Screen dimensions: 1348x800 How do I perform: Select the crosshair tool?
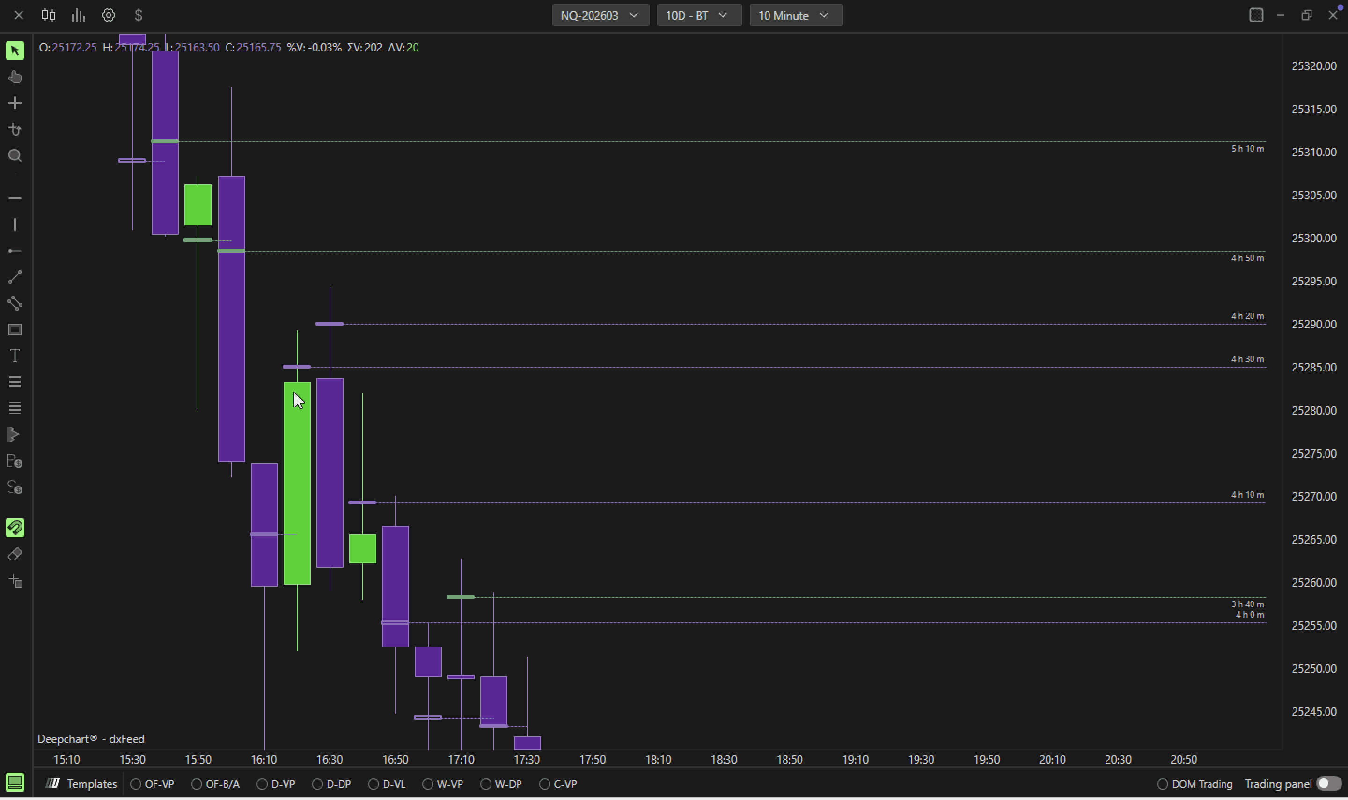coord(15,103)
